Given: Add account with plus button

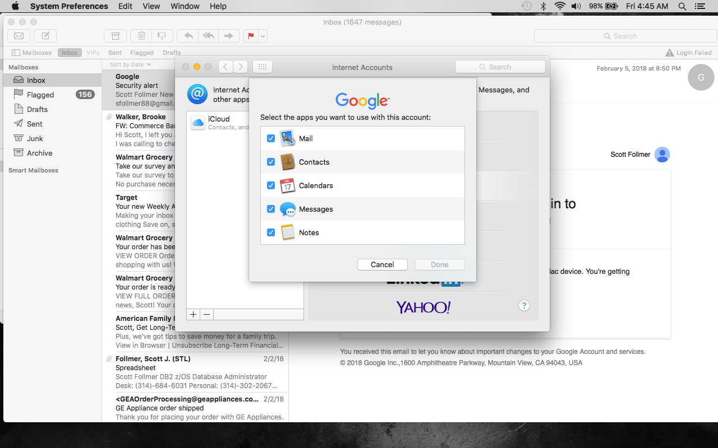Looking at the screenshot, I should pos(194,314).
